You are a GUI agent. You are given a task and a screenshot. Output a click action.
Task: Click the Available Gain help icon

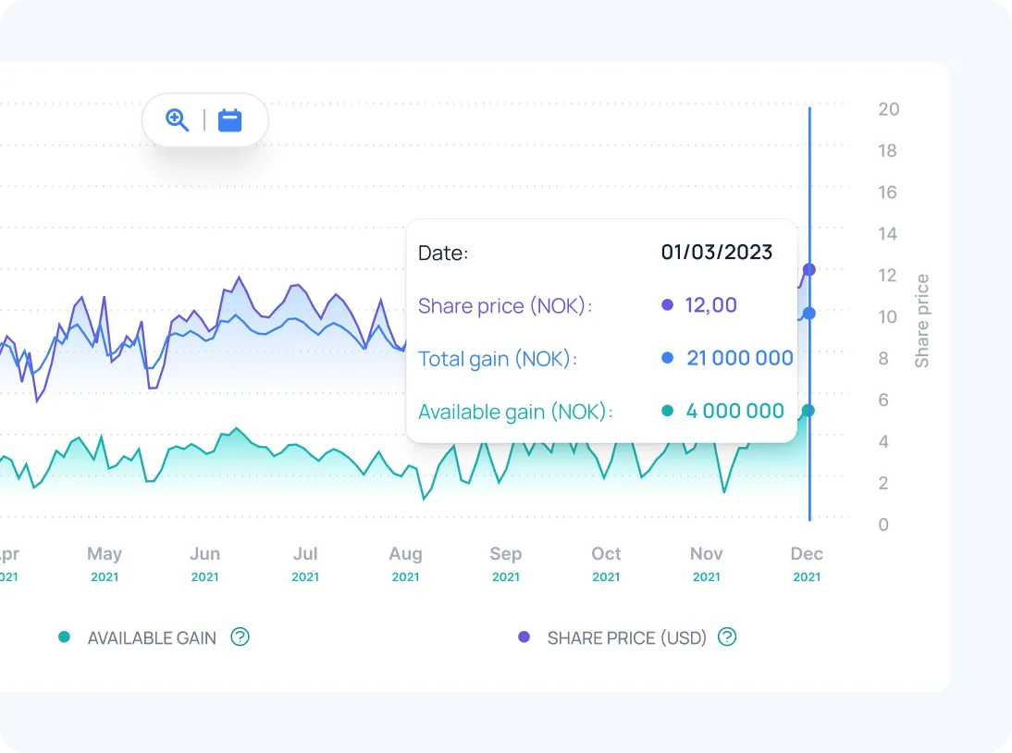(x=240, y=637)
